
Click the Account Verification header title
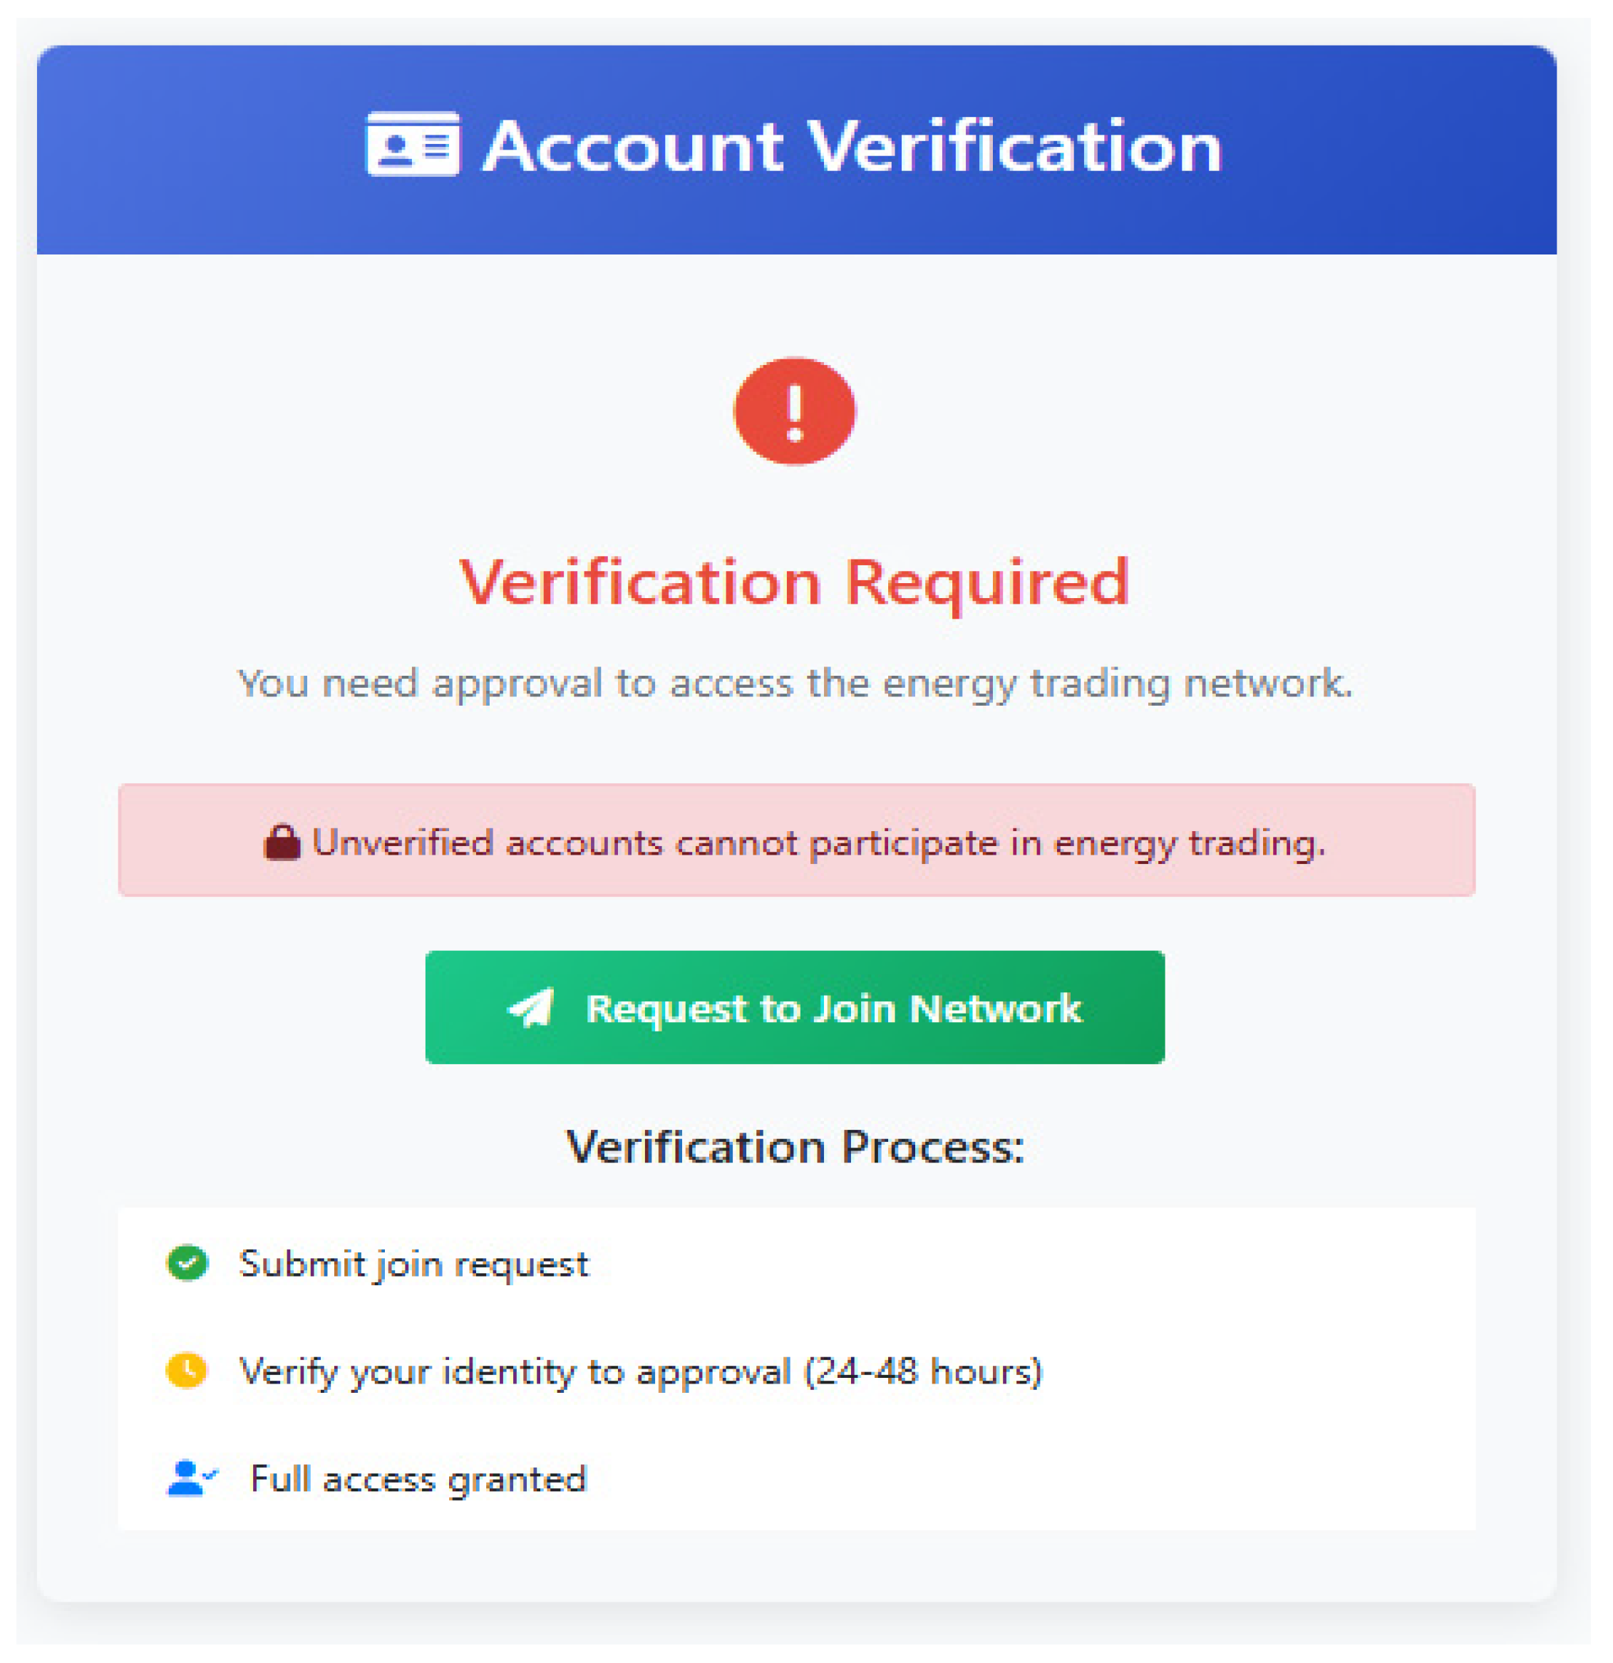(852, 146)
